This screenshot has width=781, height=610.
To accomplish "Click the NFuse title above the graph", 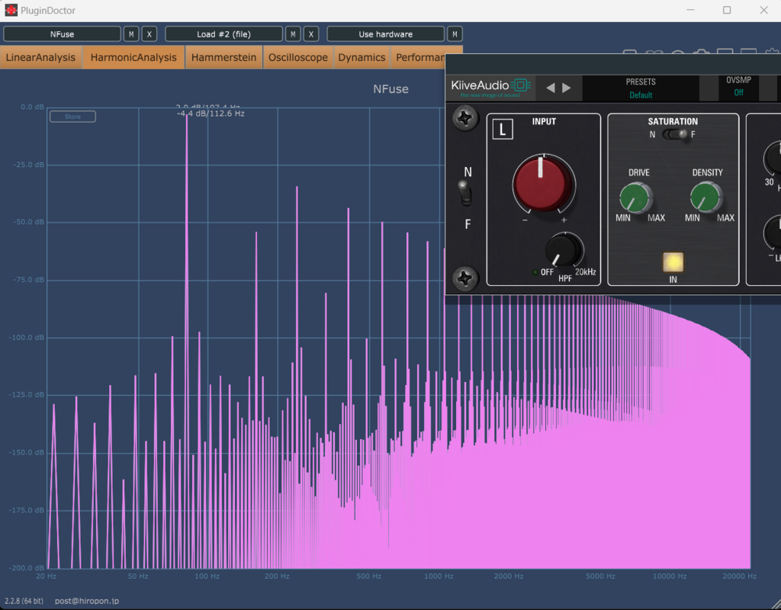I will 391,89.
